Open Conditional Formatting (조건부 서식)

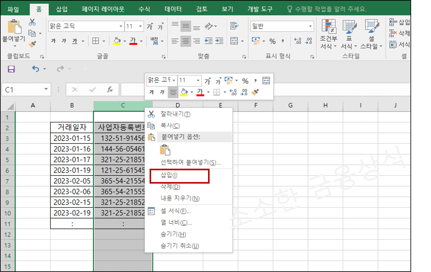[329, 34]
